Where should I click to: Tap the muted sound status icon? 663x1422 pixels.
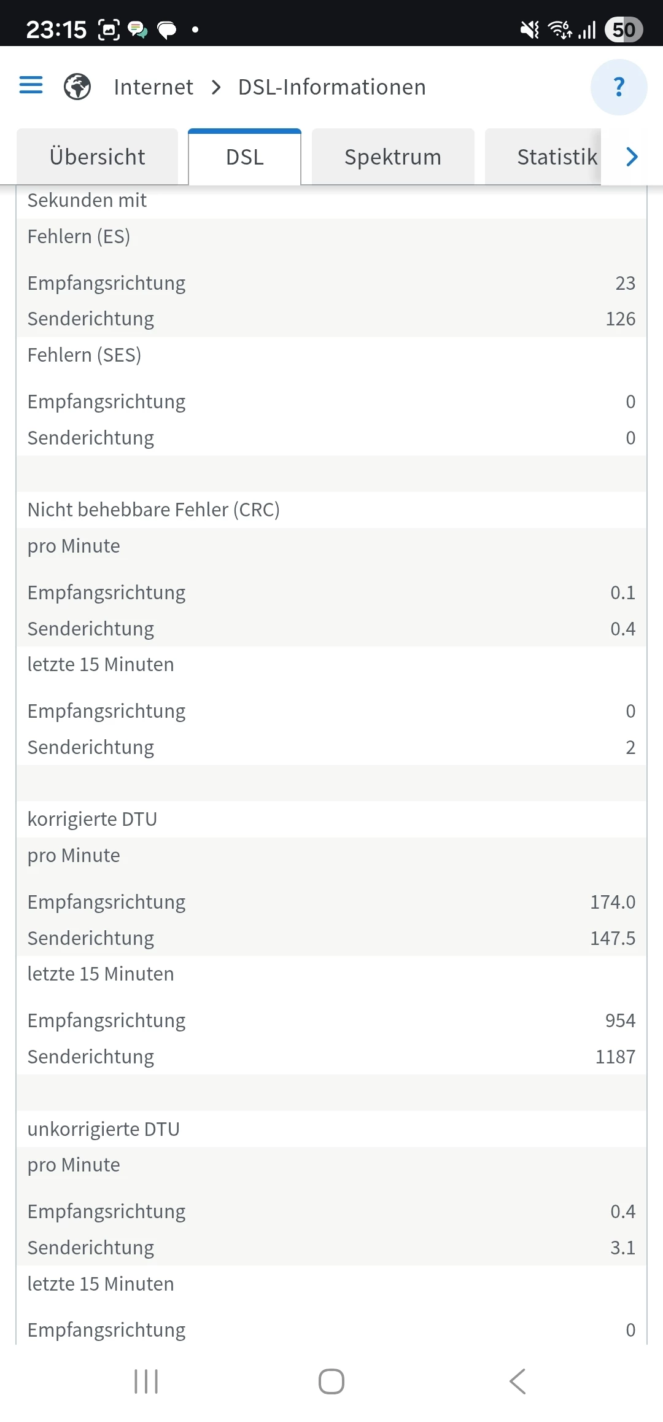pos(529,29)
